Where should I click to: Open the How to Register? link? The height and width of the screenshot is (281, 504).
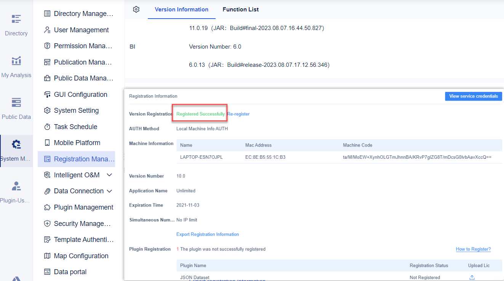pos(473,249)
